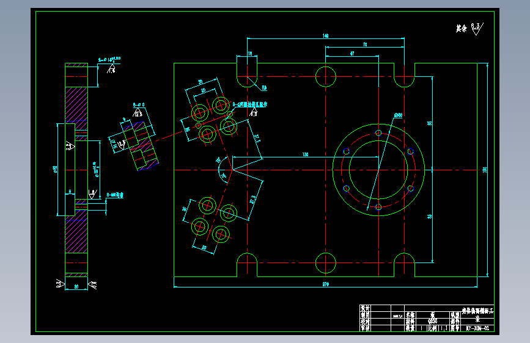Click the R8 radius callout
The image size is (530, 343).
point(264,88)
